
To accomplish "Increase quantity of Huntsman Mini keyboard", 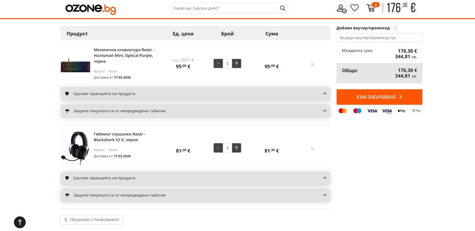I will coord(237,64).
